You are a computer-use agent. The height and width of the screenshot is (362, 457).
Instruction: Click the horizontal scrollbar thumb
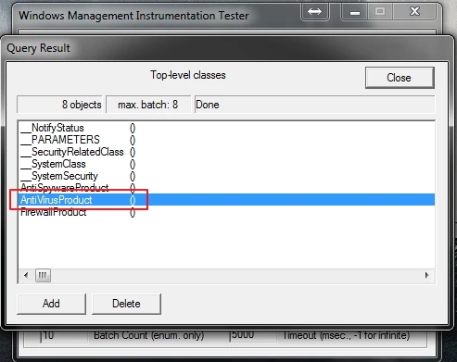43,275
